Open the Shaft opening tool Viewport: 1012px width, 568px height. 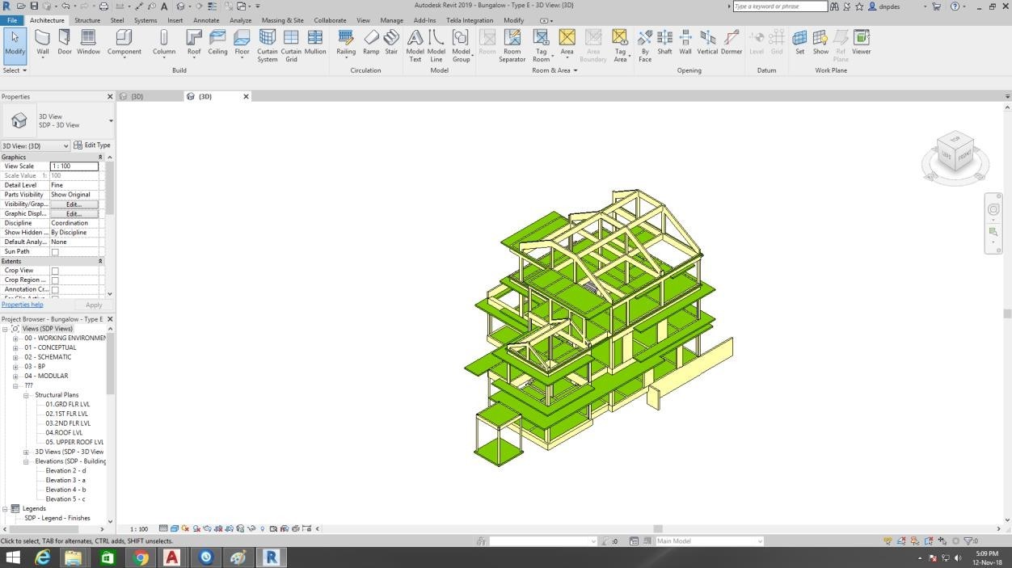664,42
